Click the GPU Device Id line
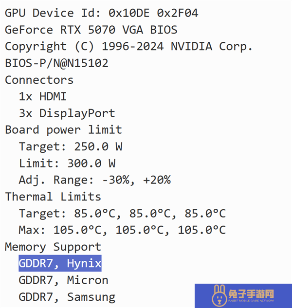The image size is (292, 308). pyautogui.click(x=102, y=13)
